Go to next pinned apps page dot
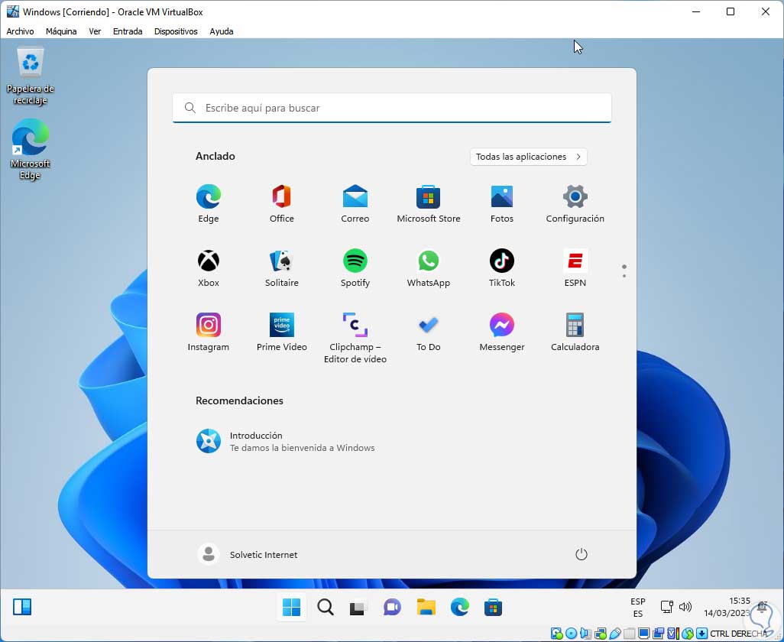 click(x=624, y=275)
